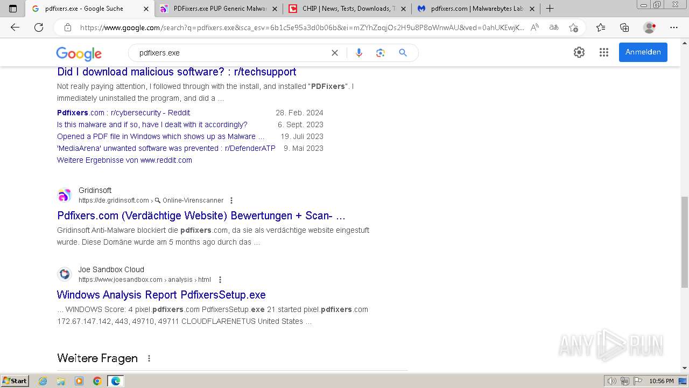689x388 pixels.
Task: Open Internet Explorer from taskbar
Action: coord(43,381)
